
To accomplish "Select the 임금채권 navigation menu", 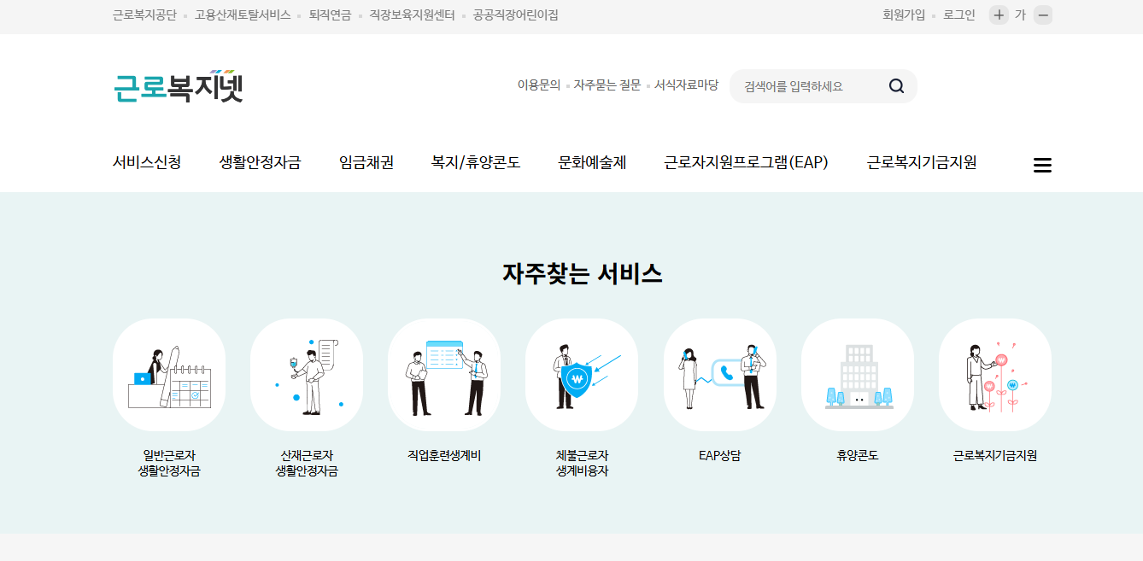I will [365, 163].
